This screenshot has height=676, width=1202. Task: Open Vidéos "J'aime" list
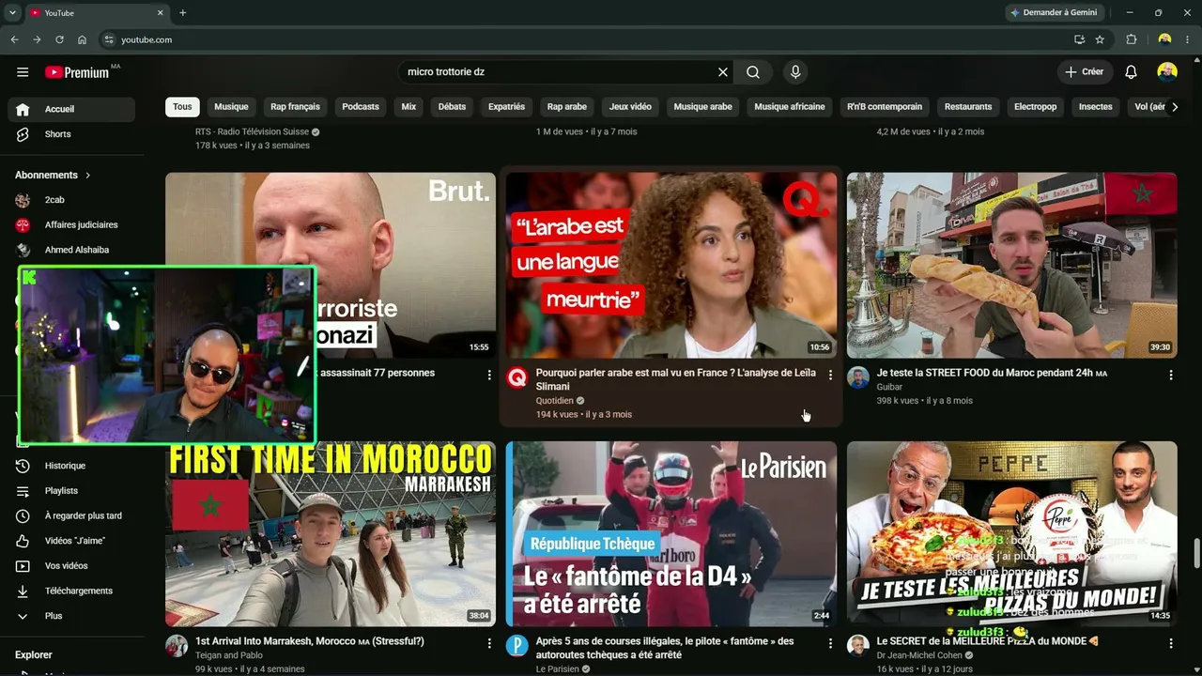point(71,541)
